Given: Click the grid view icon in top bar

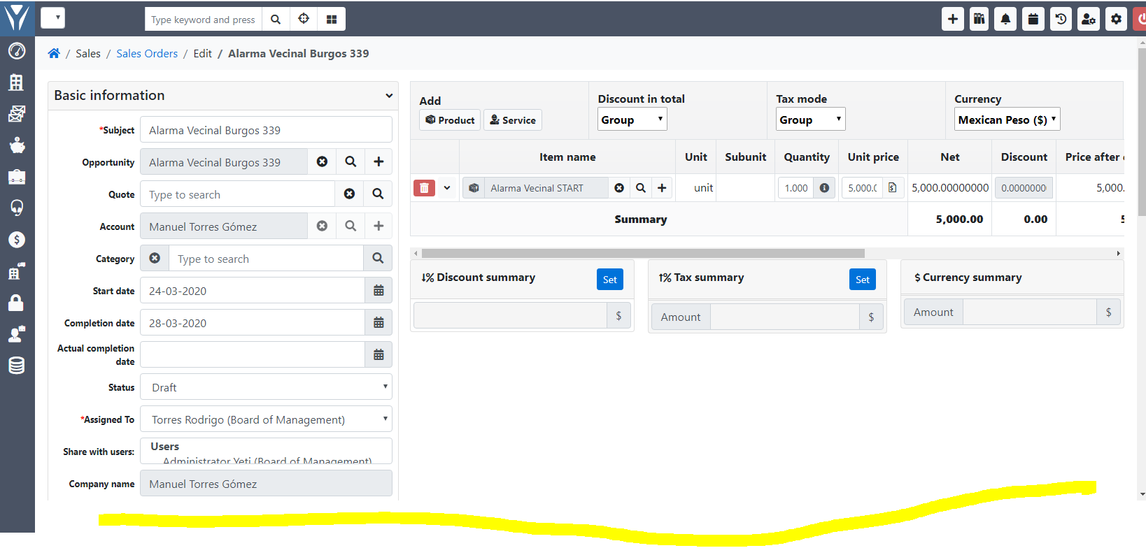Looking at the screenshot, I should coord(332,20).
